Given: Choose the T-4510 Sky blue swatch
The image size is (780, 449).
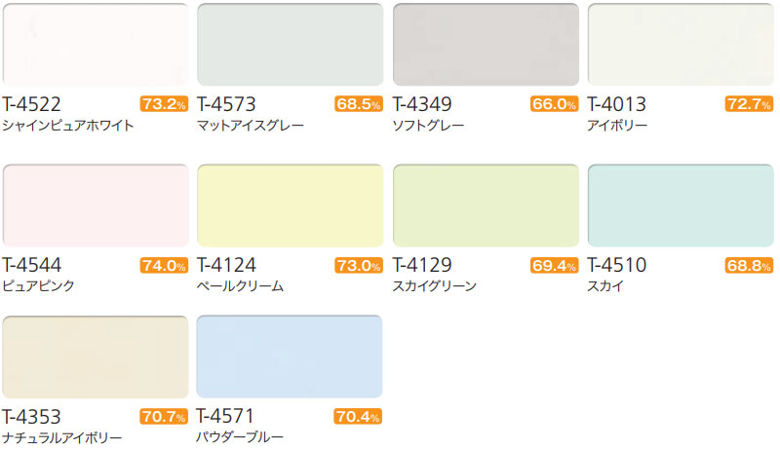Looking at the screenshot, I should tap(681, 206).
